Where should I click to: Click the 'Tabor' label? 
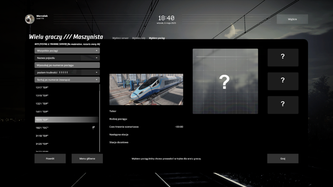(113, 111)
